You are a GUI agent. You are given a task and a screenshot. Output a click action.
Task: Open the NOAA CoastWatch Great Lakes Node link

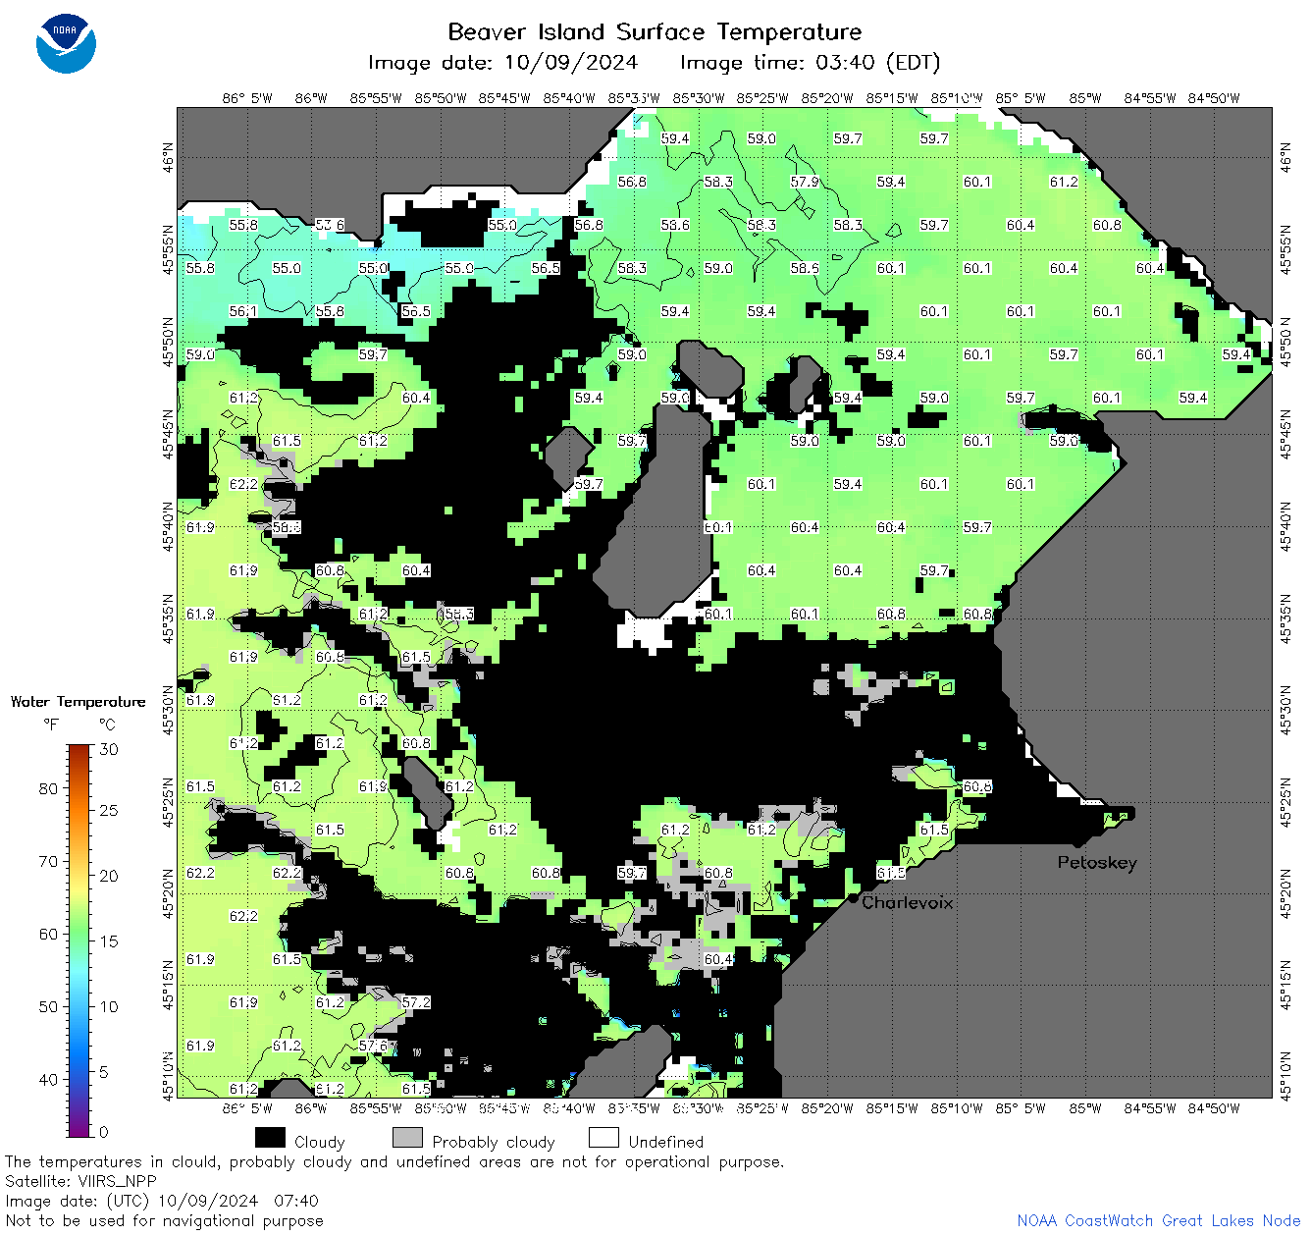[x=1159, y=1220]
